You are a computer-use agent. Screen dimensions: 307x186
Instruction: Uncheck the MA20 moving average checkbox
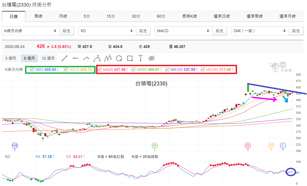(x=100, y=69)
